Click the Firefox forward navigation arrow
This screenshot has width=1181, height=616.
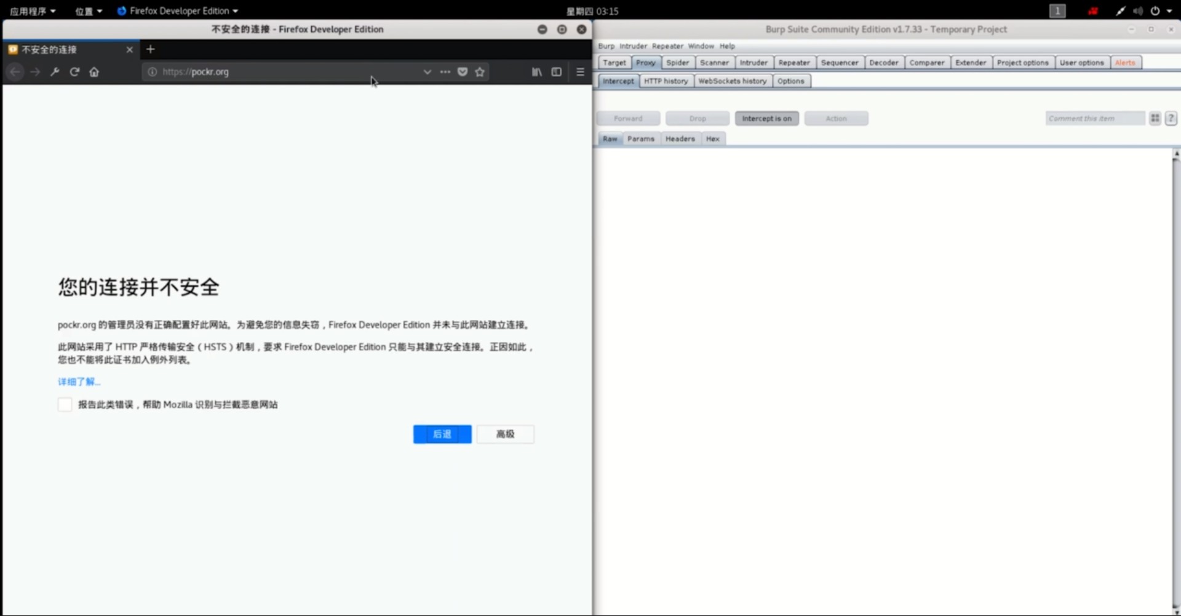click(x=35, y=72)
